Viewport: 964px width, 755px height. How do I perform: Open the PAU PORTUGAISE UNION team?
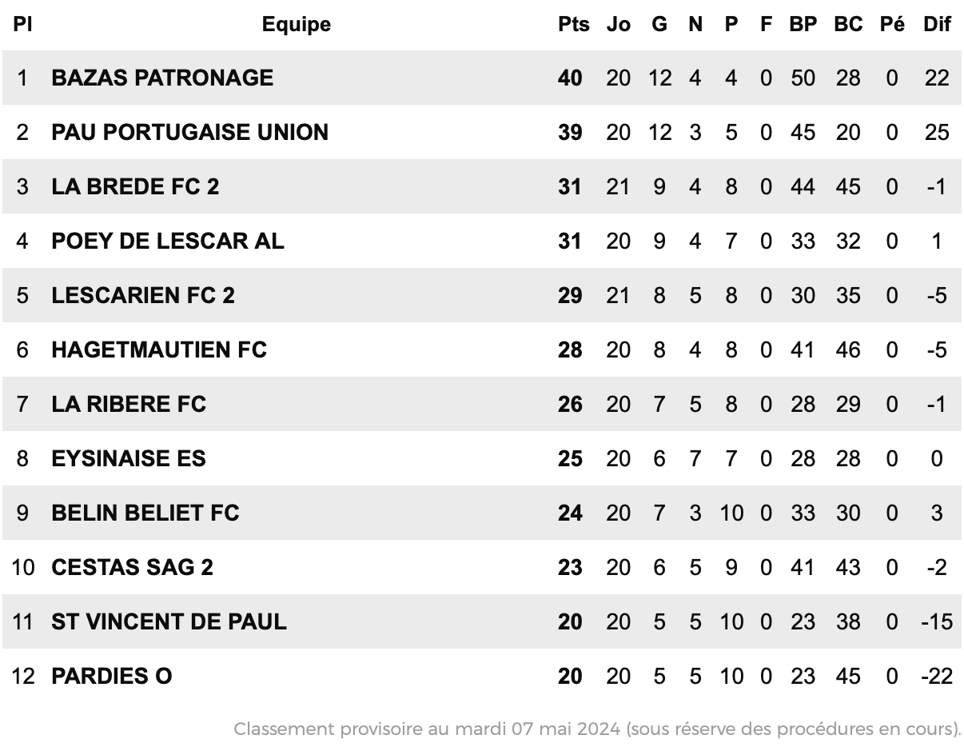point(189,132)
